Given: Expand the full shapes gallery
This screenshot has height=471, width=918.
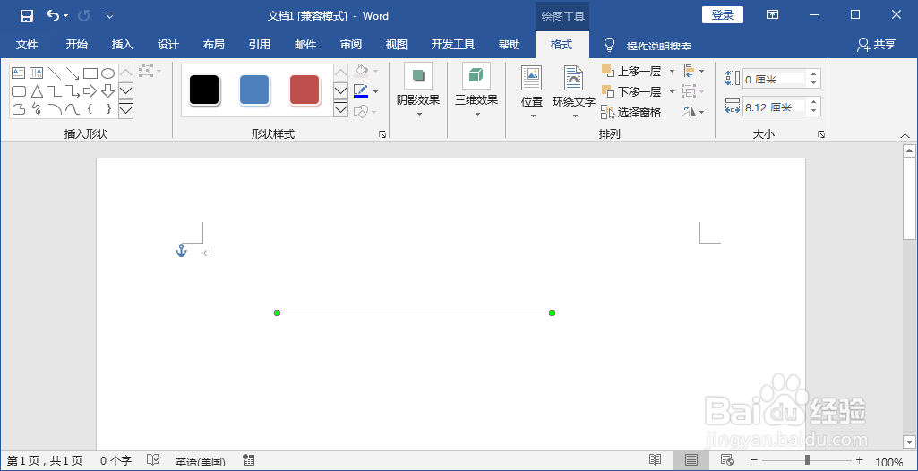Looking at the screenshot, I should [x=126, y=109].
